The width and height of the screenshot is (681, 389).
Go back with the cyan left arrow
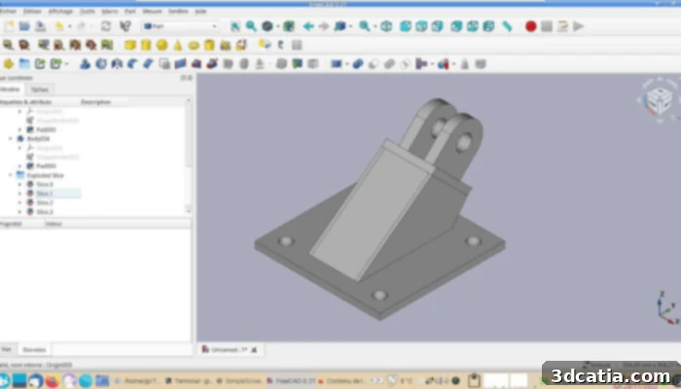(308, 26)
